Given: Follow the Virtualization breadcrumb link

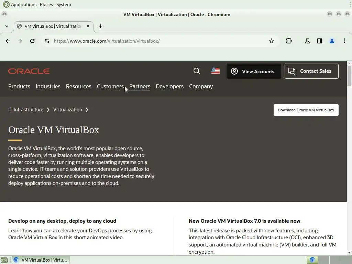Looking at the screenshot, I should click(68, 110).
